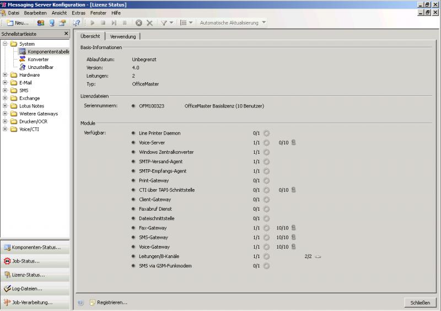Open the Extras menu
The width and height of the screenshot is (441, 311).
[x=78, y=12]
